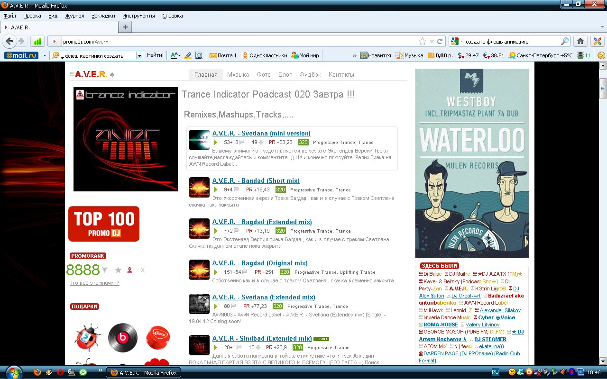Click the TOP 100 Promo DJ banner
The image size is (607, 379).
tap(104, 224)
